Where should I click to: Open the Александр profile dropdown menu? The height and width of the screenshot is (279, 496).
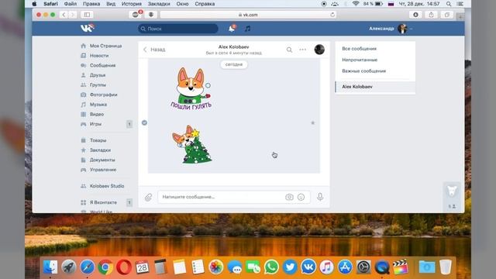(391, 29)
